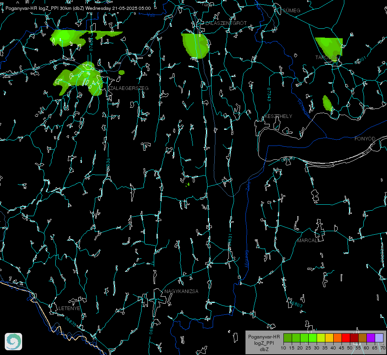Select the 15-20 dBZ green legend swatch
The image size is (387, 355).
click(296, 338)
